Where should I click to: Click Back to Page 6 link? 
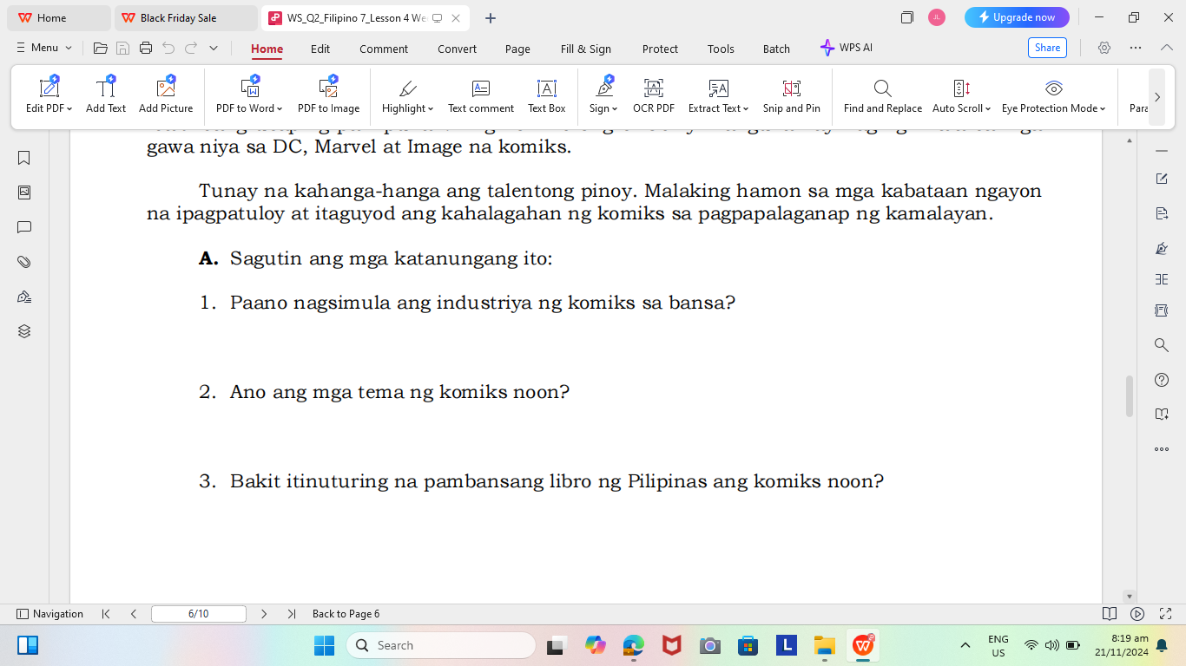pos(346,614)
